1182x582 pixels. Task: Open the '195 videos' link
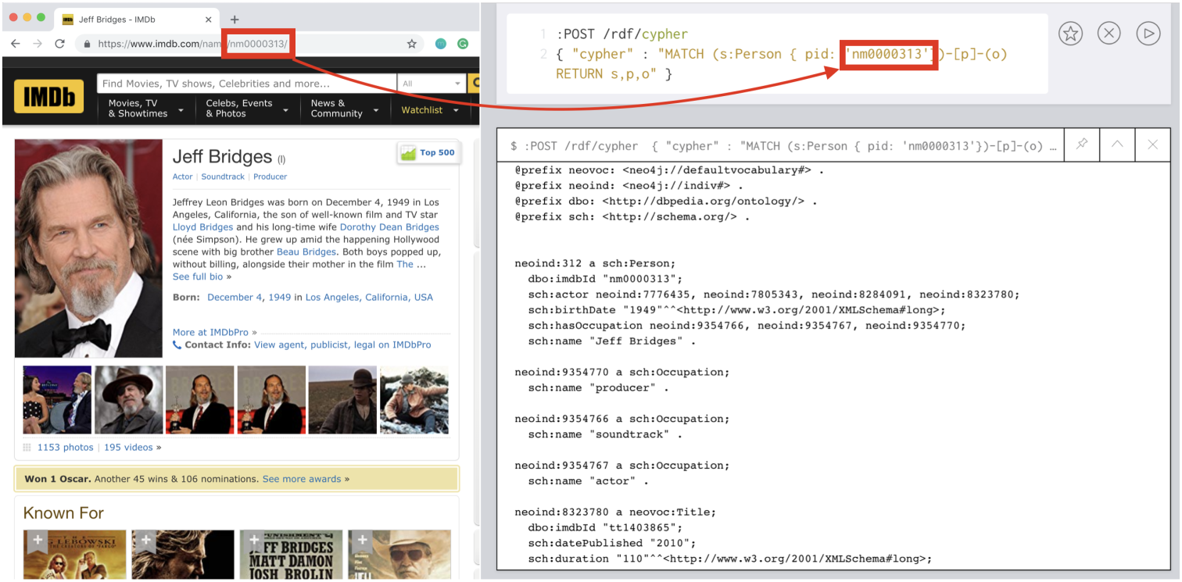coord(129,448)
